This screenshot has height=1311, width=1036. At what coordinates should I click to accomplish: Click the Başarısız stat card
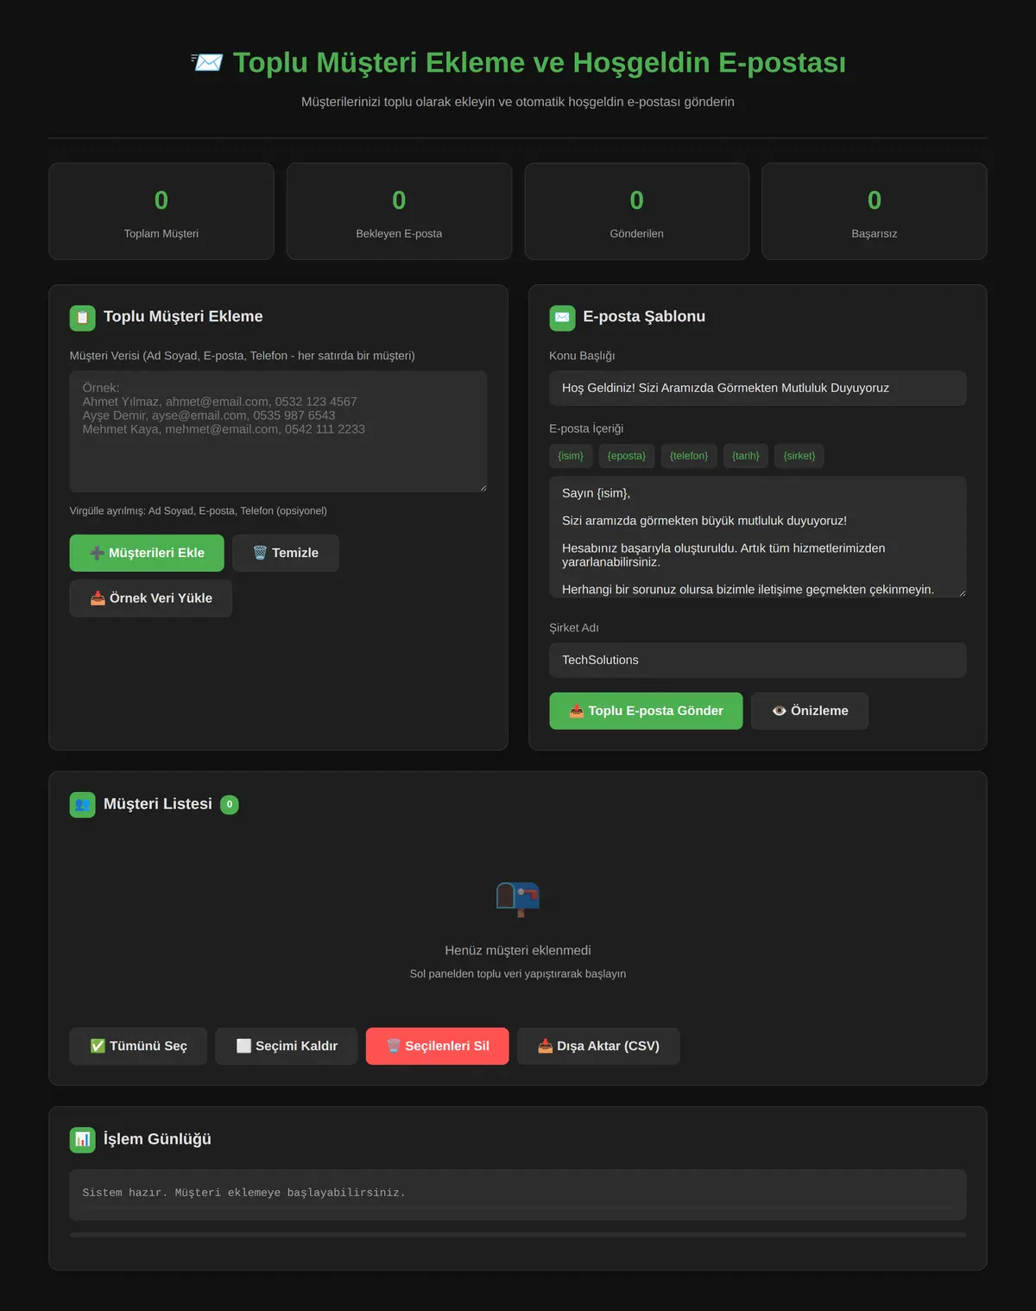pyautogui.click(x=875, y=212)
